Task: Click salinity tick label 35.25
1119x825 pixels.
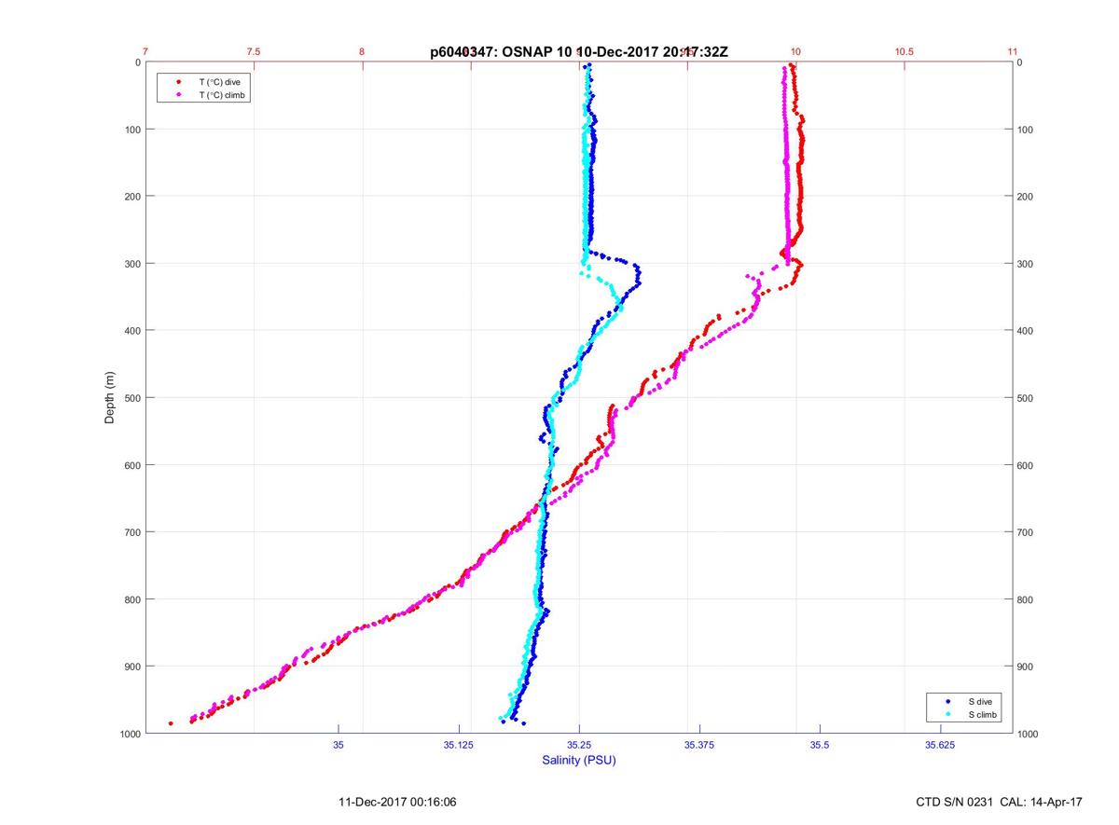Action: [579, 745]
